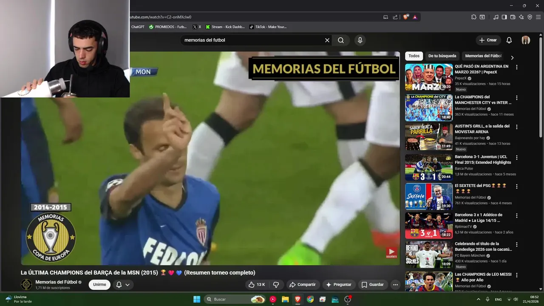This screenshot has height=306, width=544.
Task: Open the browser main hamburger menu
Action: click(x=538, y=17)
